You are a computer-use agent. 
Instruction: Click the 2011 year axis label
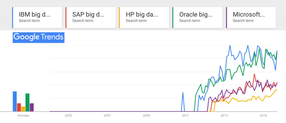point(185,116)
